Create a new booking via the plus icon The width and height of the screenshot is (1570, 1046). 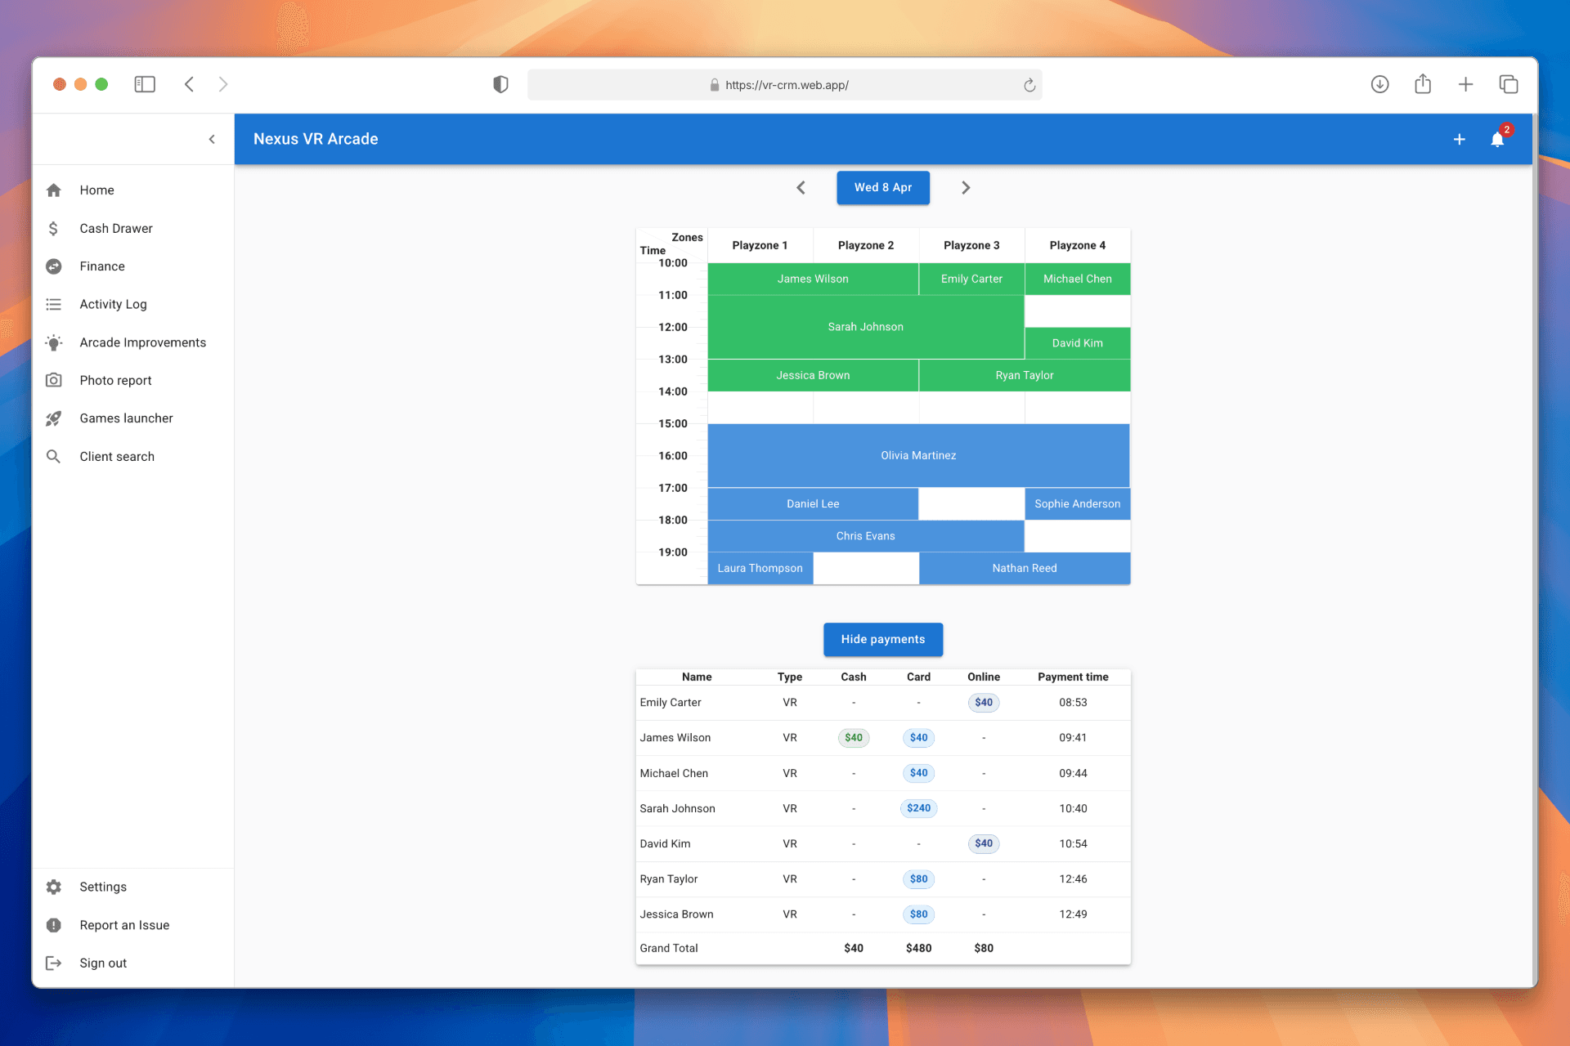(x=1459, y=139)
